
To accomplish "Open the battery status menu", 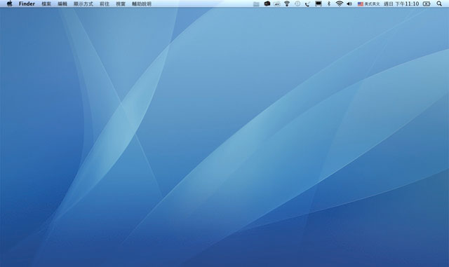I will point(427,4).
